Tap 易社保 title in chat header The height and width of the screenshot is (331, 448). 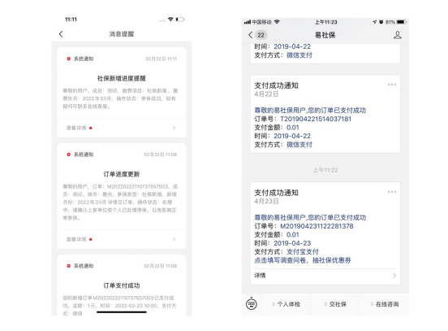tap(325, 35)
